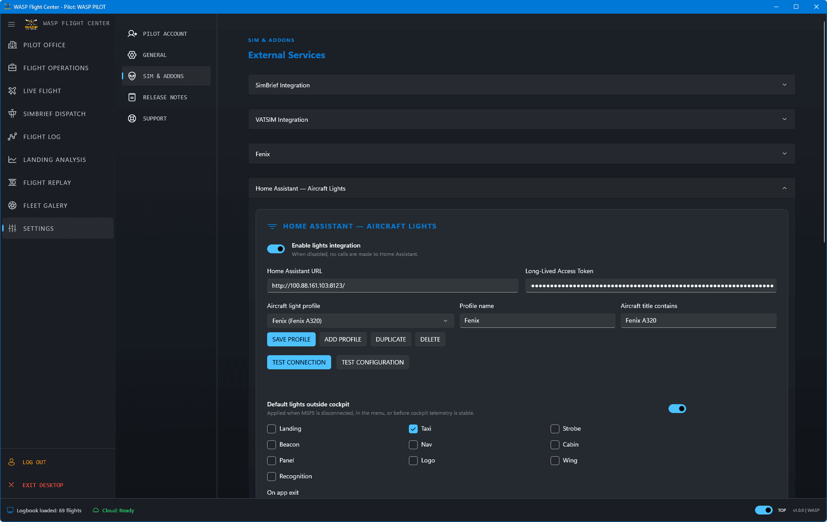
Task: Open the Aircraft light profile dropdown
Action: click(x=360, y=321)
